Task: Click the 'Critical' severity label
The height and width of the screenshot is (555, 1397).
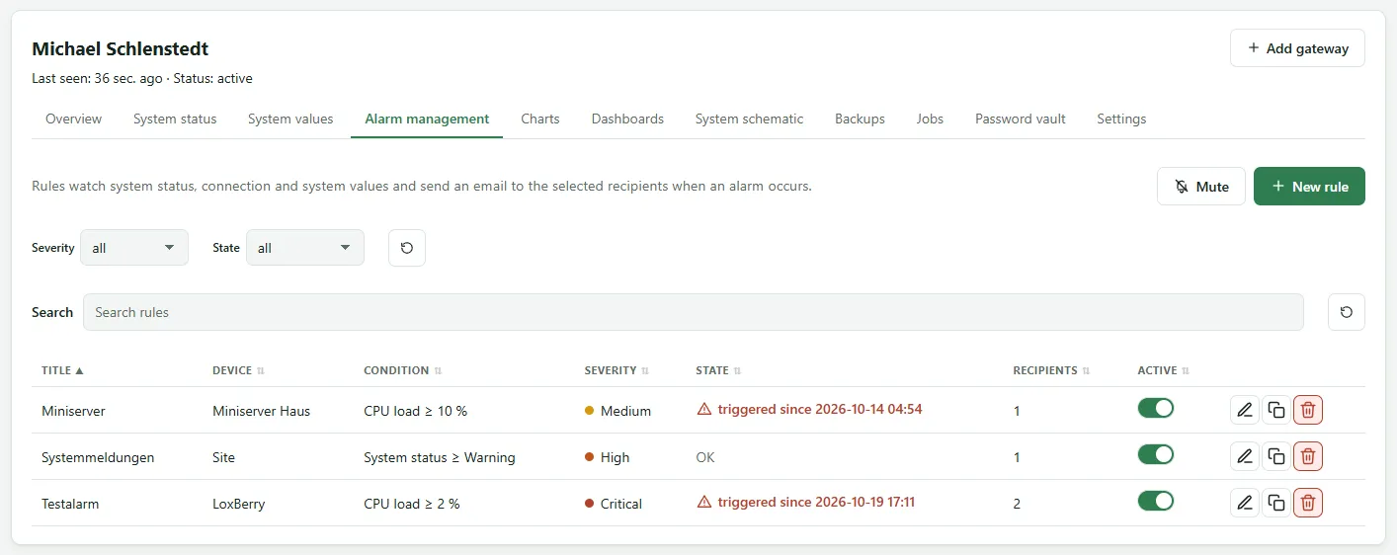Action: coord(620,504)
